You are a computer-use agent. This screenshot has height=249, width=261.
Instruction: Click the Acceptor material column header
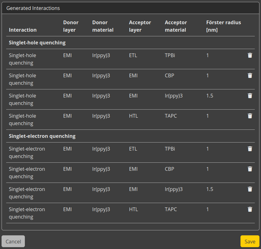tap(176, 26)
